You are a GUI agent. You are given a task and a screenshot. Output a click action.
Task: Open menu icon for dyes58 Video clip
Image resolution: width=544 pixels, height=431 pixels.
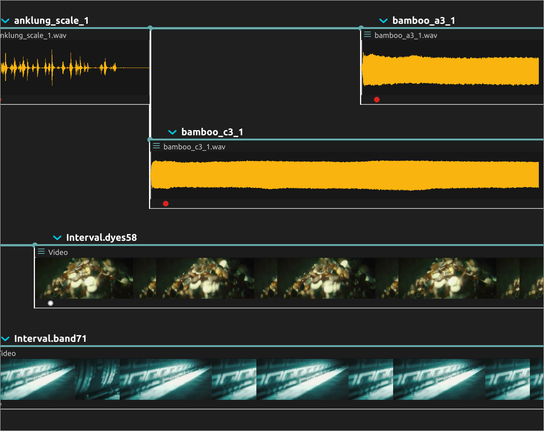click(x=41, y=252)
